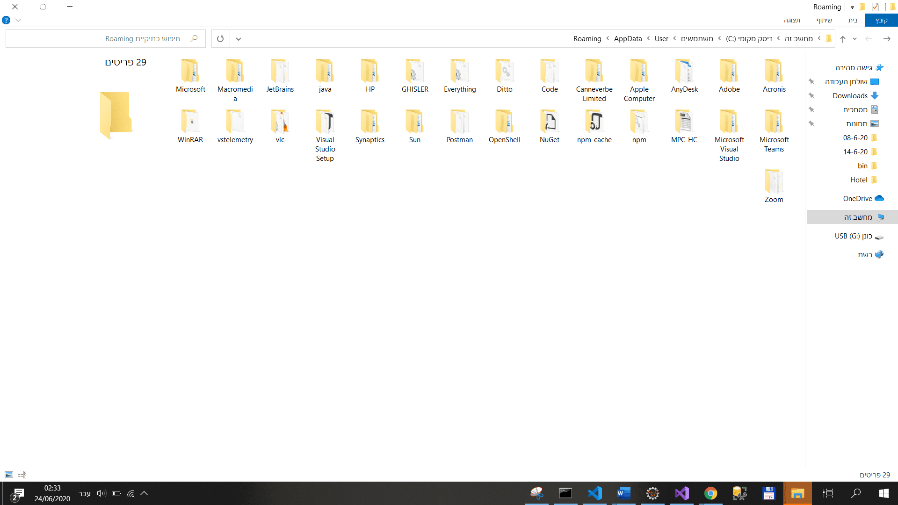
Task: Select the MPC-HC folder
Action: tap(684, 127)
